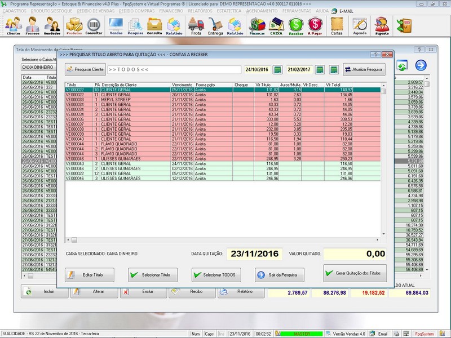Image resolution: width=451 pixels, height=338 pixels.
Task: Open the FINANCEIRO menu
Action: [x=171, y=11]
